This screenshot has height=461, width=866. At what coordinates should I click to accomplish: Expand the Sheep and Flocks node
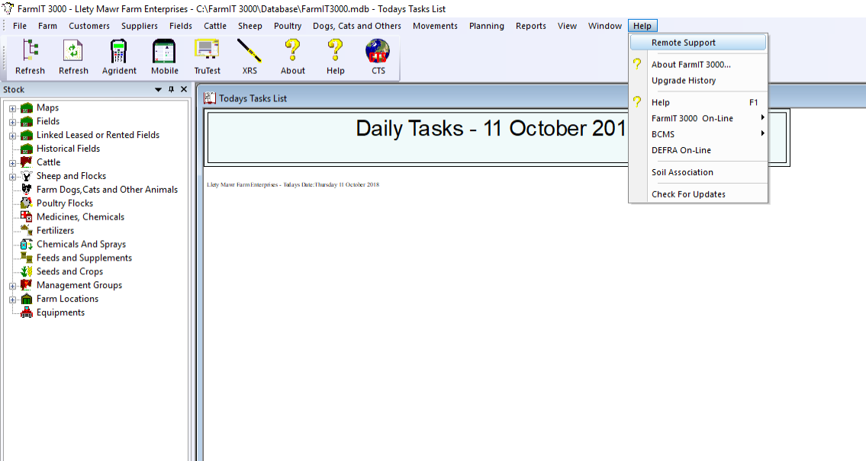pyautogui.click(x=12, y=177)
